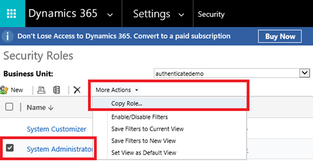Choose Set View as Default View
The height and width of the screenshot is (164, 313).
click(x=144, y=152)
